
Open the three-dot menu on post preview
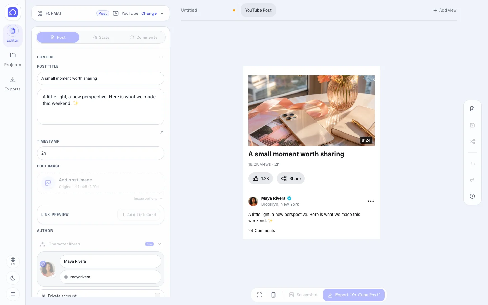pyautogui.click(x=371, y=201)
